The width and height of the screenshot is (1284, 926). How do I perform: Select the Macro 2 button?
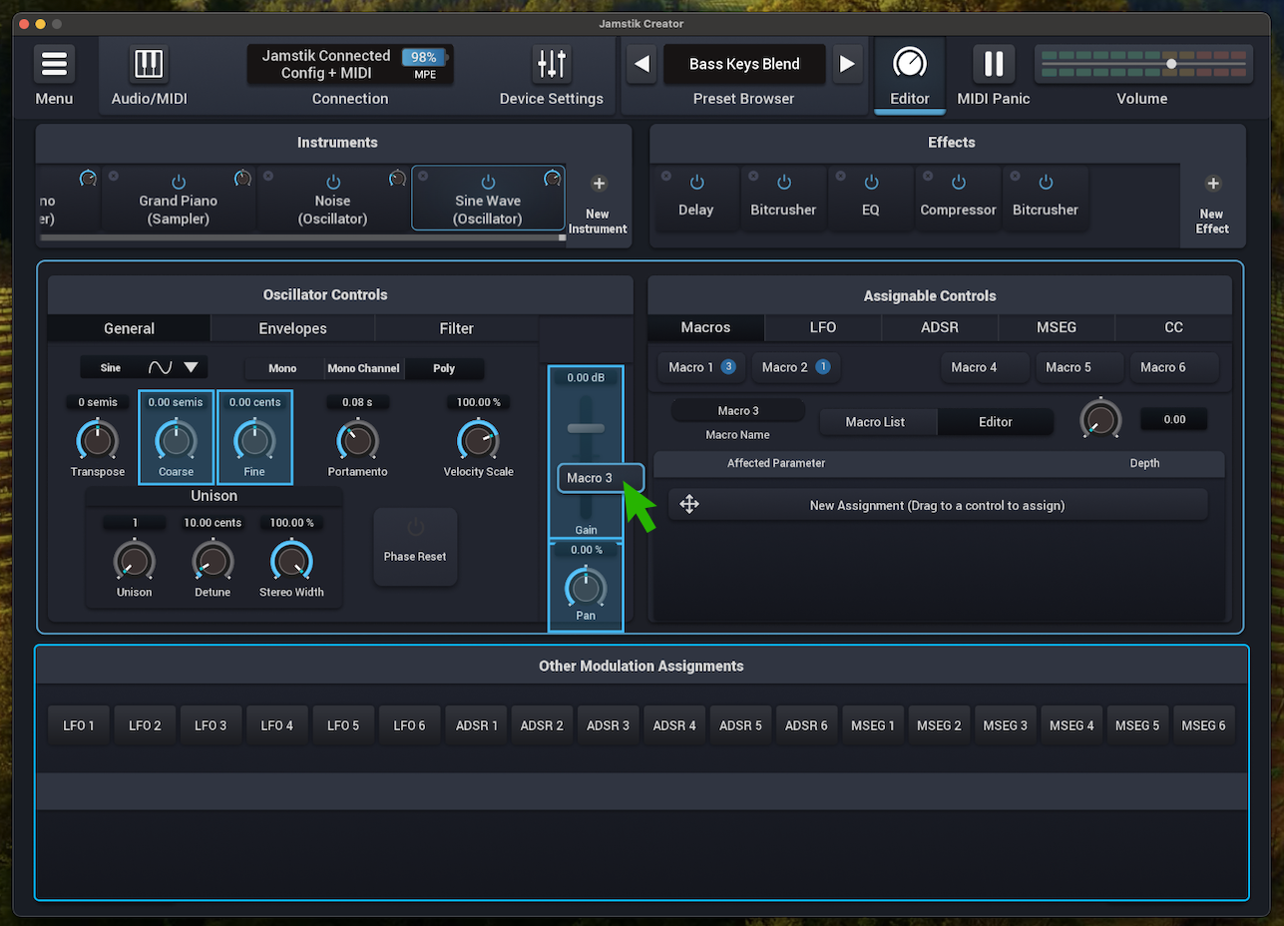pos(795,367)
